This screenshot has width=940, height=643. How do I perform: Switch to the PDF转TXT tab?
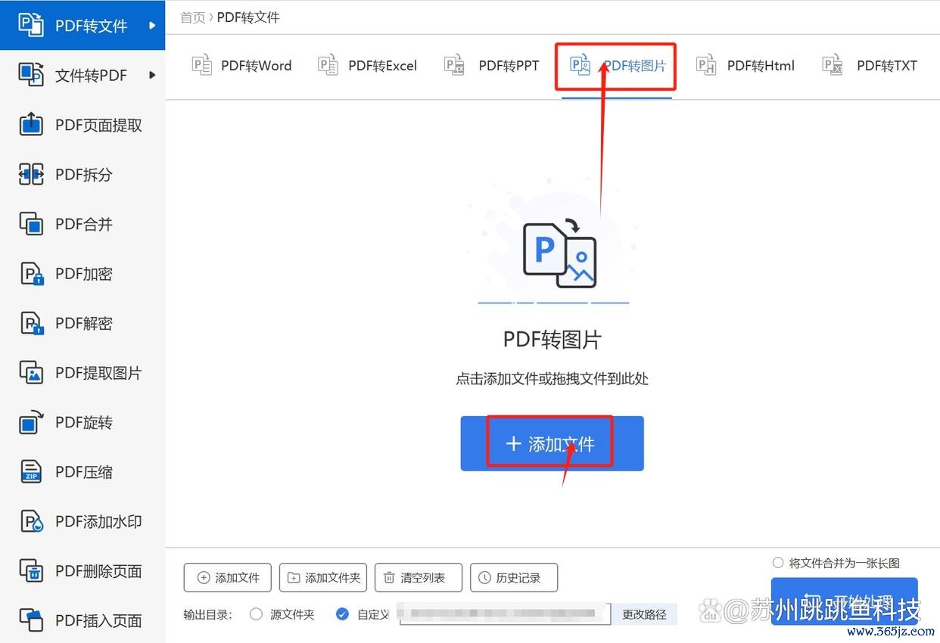coord(870,66)
